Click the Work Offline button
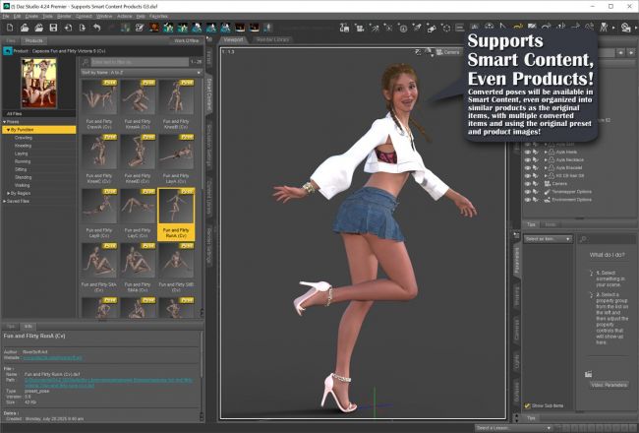This screenshot has width=639, height=433. [186, 39]
